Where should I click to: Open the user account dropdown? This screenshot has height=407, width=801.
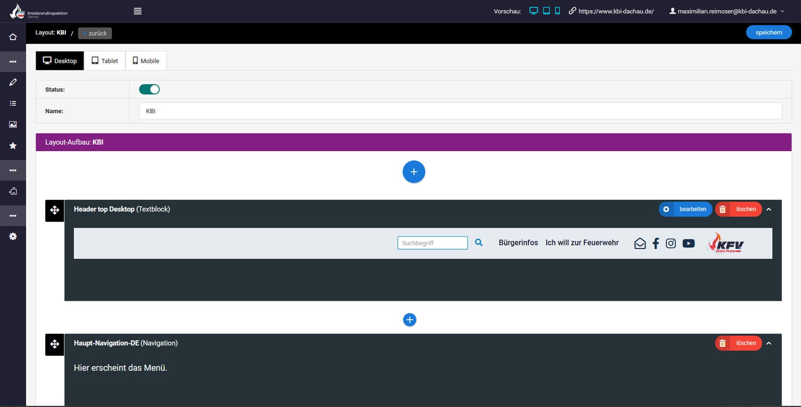[x=727, y=11]
